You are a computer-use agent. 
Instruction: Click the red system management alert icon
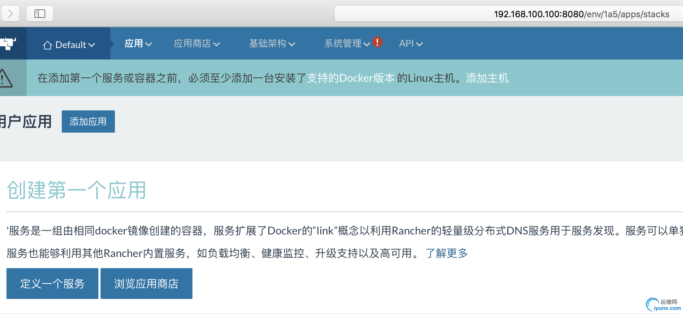click(x=377, y=42)
